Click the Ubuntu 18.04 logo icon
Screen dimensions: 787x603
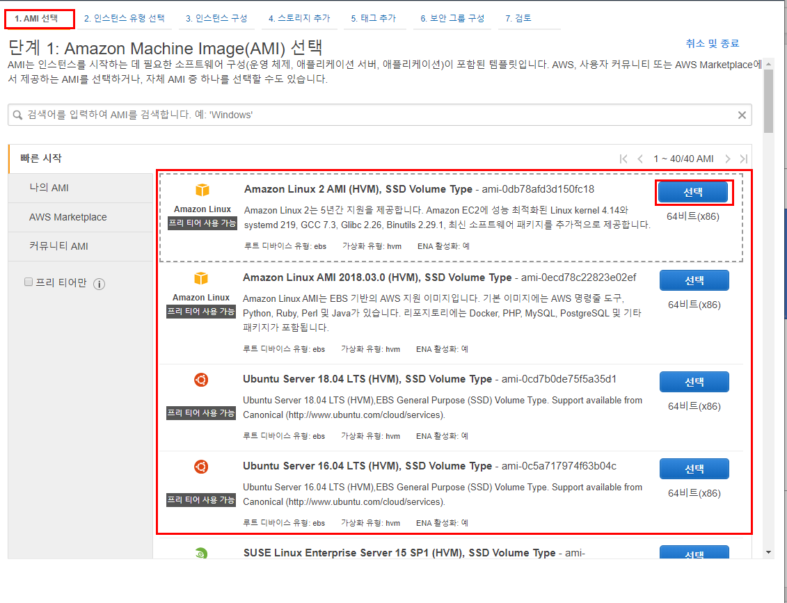(x=201, y=380)
